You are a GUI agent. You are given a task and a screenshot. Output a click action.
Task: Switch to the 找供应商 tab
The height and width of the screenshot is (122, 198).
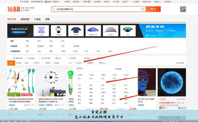coord(25,19)
